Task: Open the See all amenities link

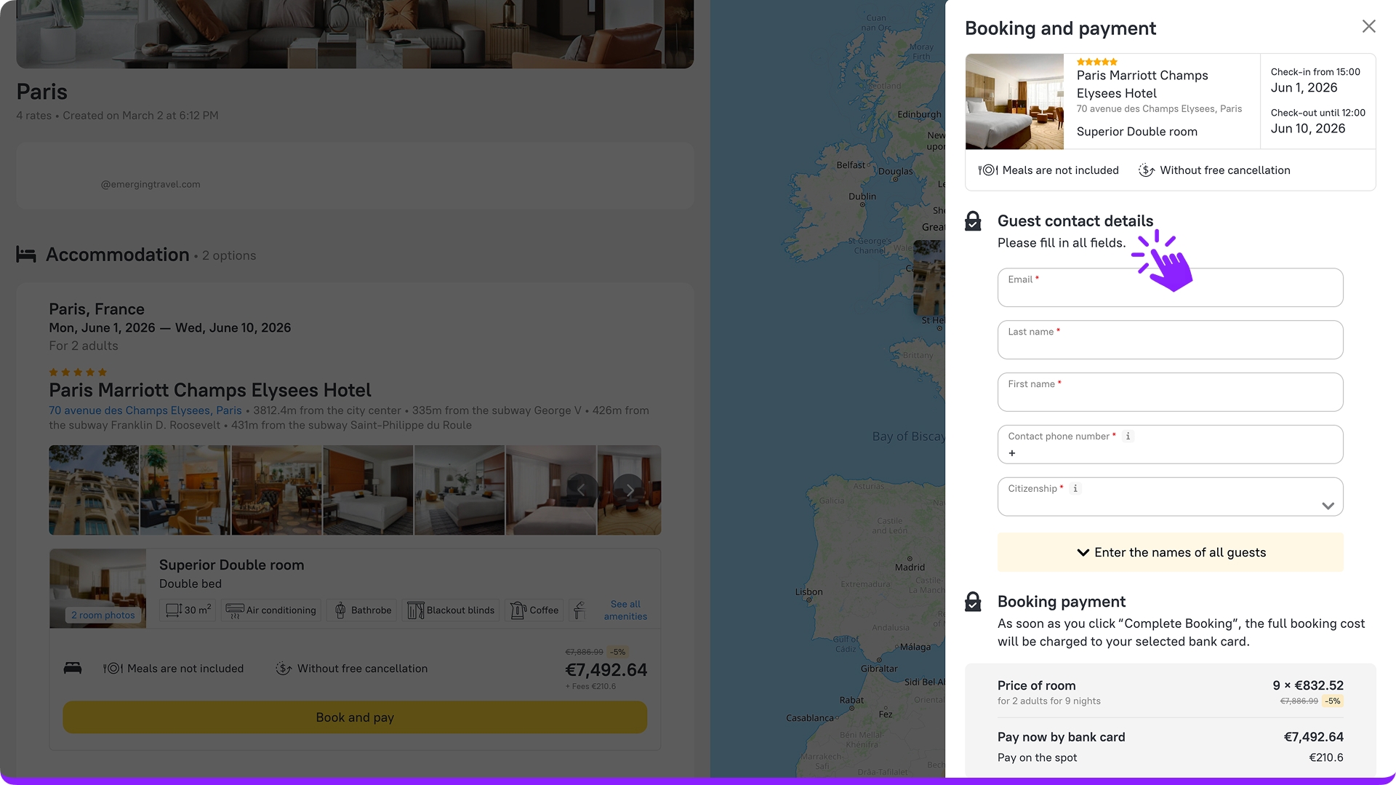Action: pyautogui.click(x=625, y=610)
